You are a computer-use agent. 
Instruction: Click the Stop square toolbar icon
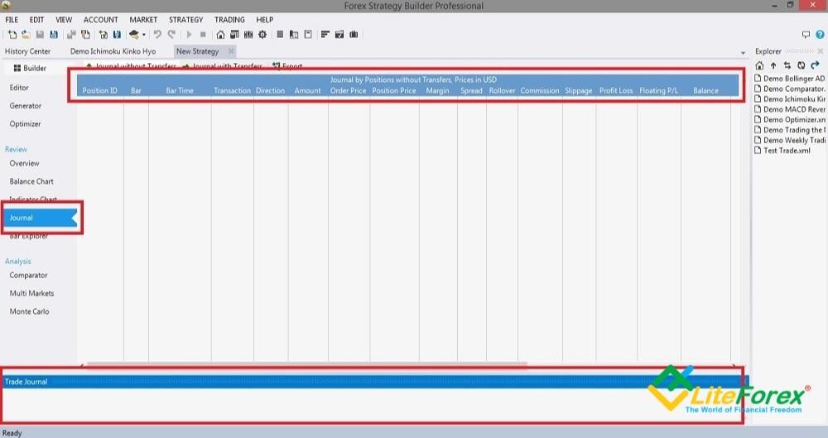[203, 35]
